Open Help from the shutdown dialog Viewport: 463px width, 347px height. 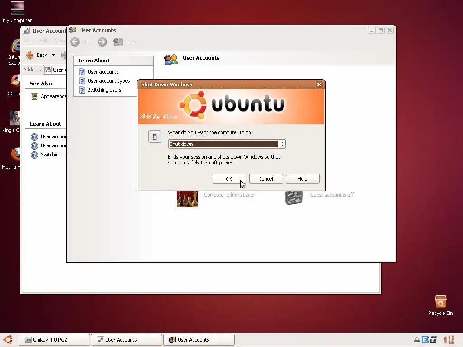[x=302, y=179]
